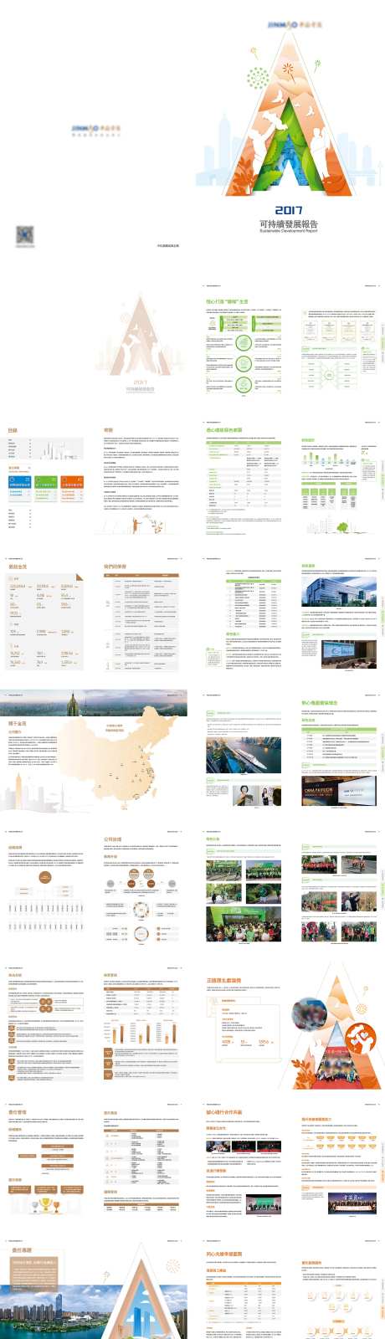Click the large green volunteers group photo

click(x=244, y=923)
